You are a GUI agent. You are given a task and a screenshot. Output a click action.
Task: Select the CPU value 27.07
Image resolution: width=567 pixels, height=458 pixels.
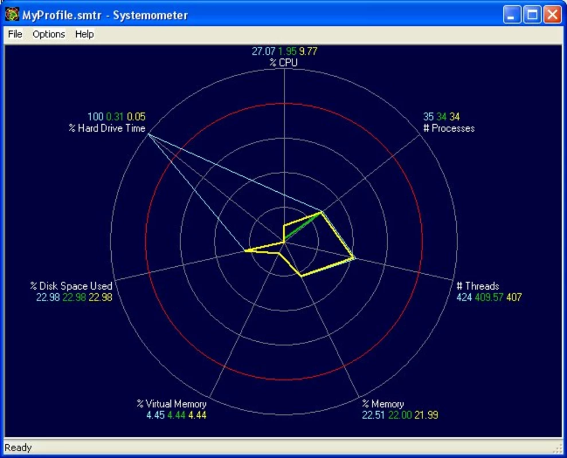(x=264, y=52)
